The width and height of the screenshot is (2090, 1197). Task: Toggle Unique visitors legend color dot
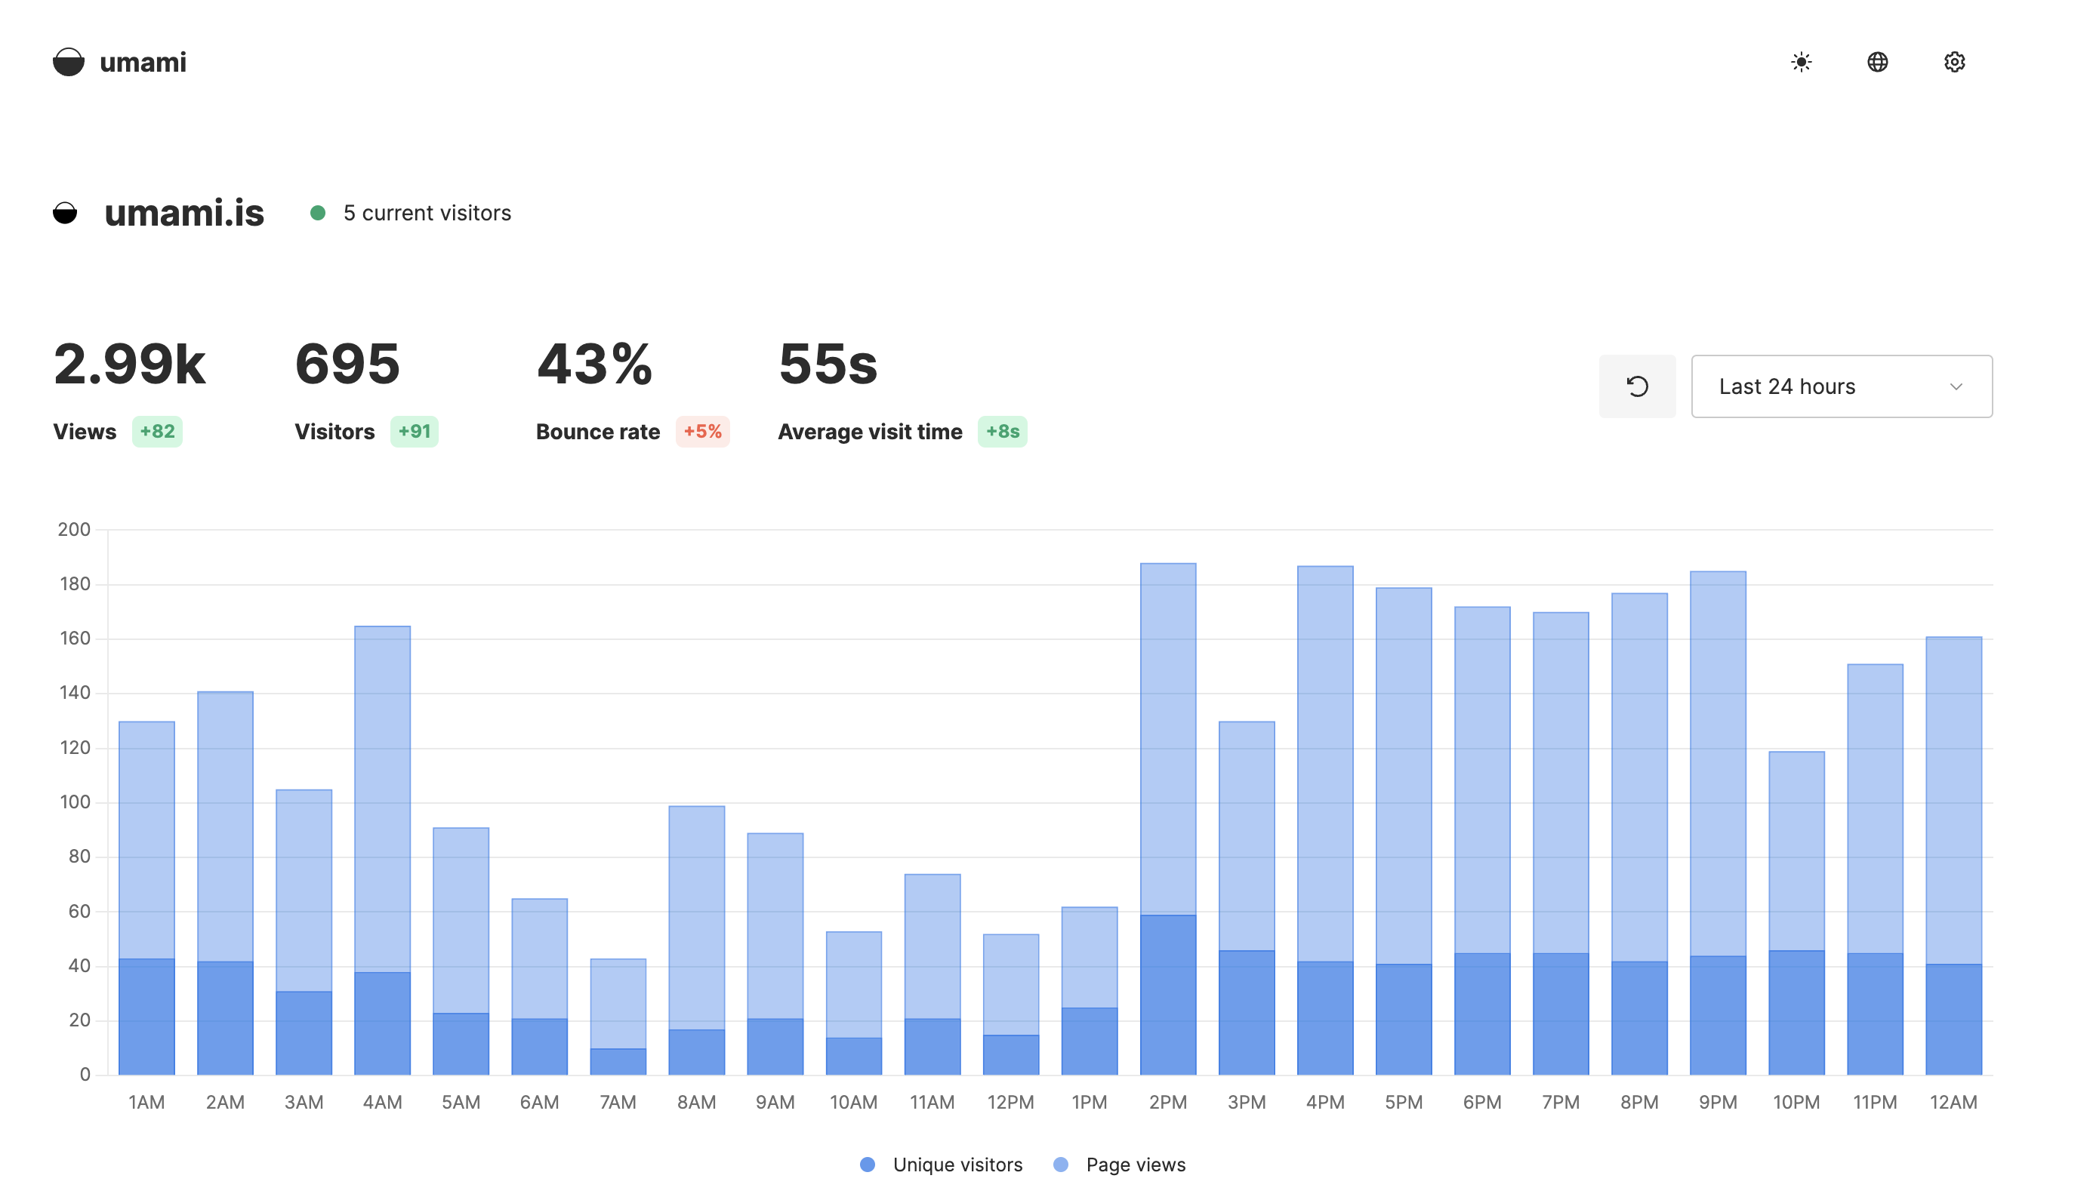pos(867,1165)
